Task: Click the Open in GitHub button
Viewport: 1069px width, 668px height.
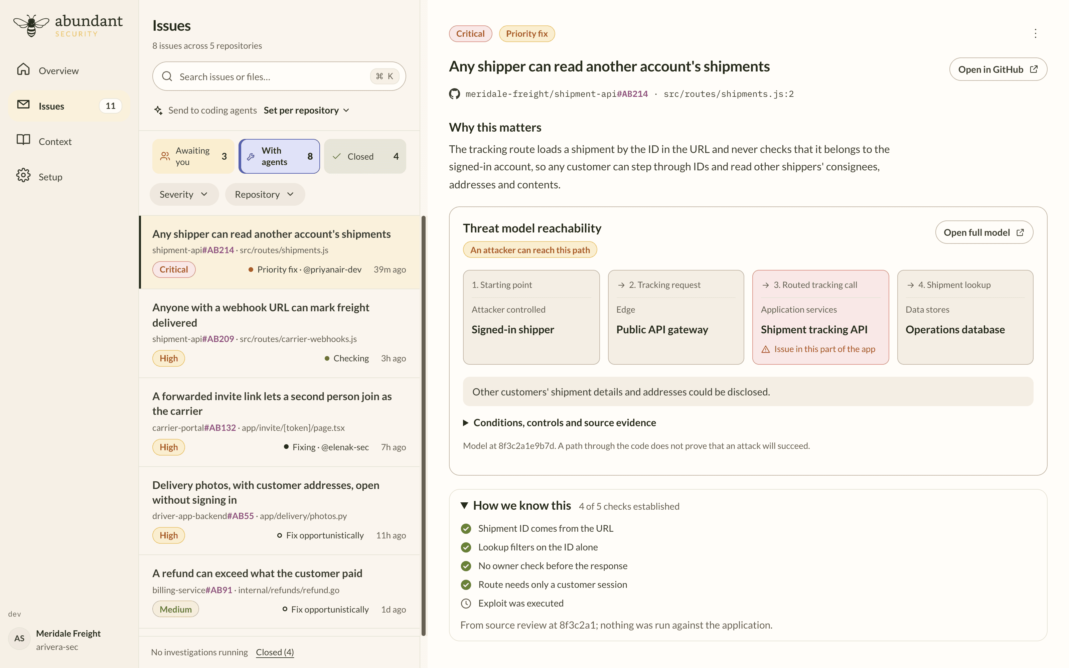Action: pyautogui.click(x=998, y=69)
